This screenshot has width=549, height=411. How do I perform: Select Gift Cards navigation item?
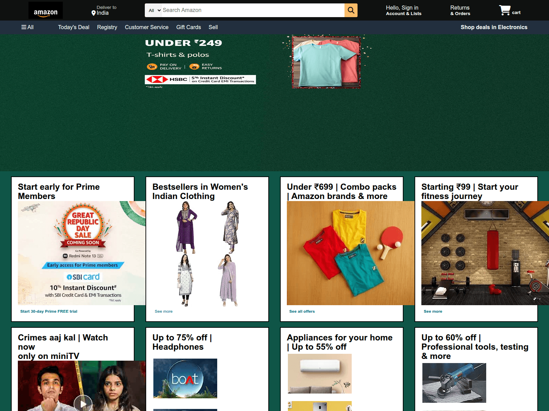pyautogui.click(x=188, y=27)
